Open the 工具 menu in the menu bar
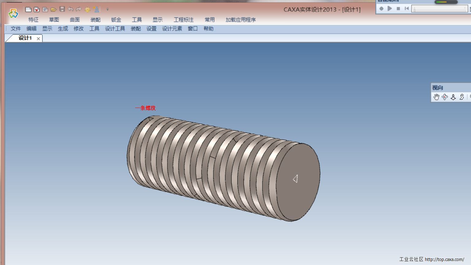Viewport: 471px width, 265px height. (94, 29)
